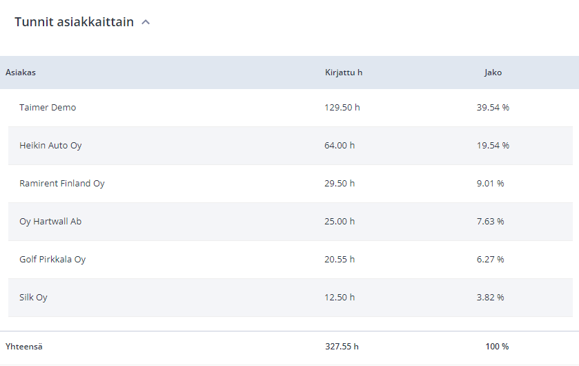Collapse the Tunnit asiakkaittain section chevron

coord(146,22)
